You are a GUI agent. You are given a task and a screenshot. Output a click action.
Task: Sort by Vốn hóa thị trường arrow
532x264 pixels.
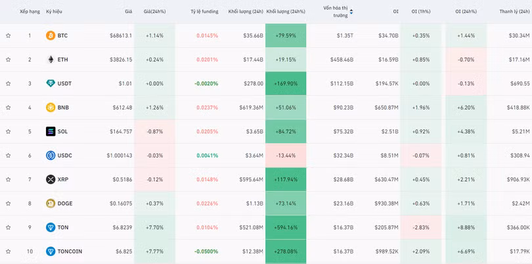click(351, 12)
